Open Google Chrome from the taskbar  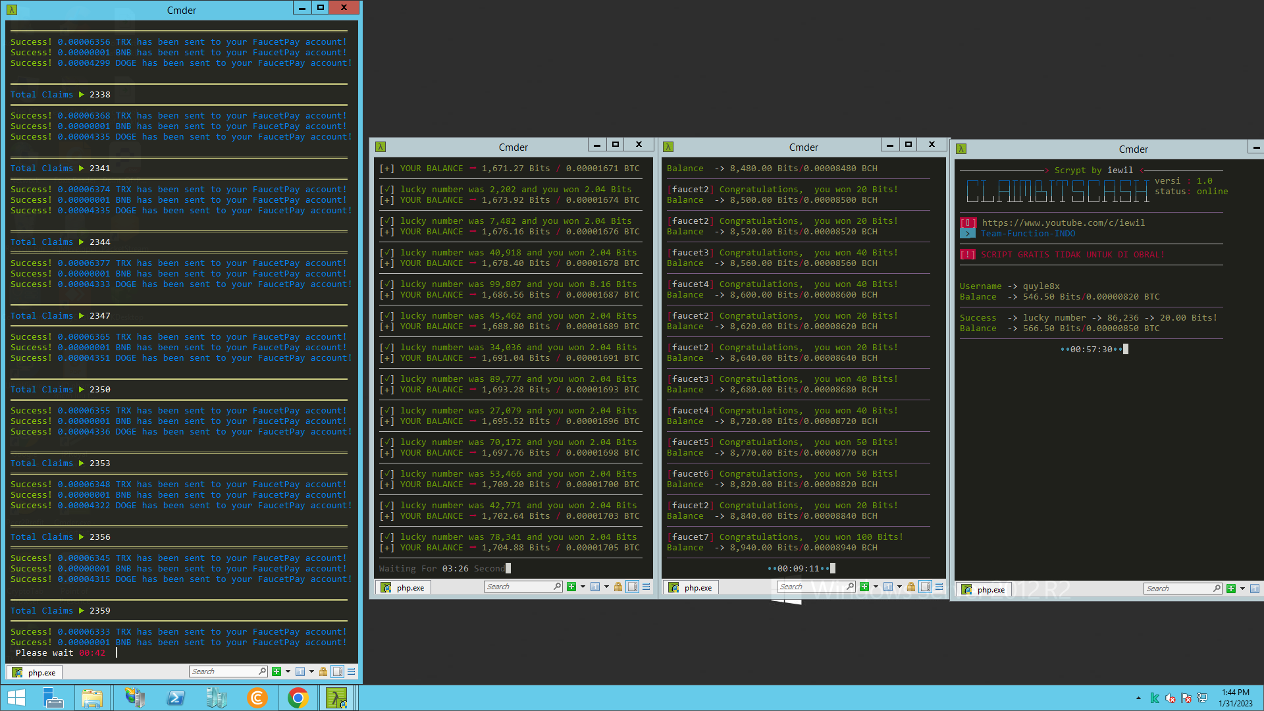click(x=298, y=698)
